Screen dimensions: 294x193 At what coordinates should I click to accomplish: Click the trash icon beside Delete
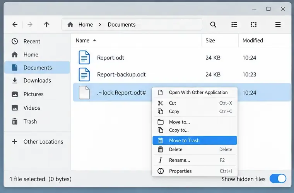160,149
